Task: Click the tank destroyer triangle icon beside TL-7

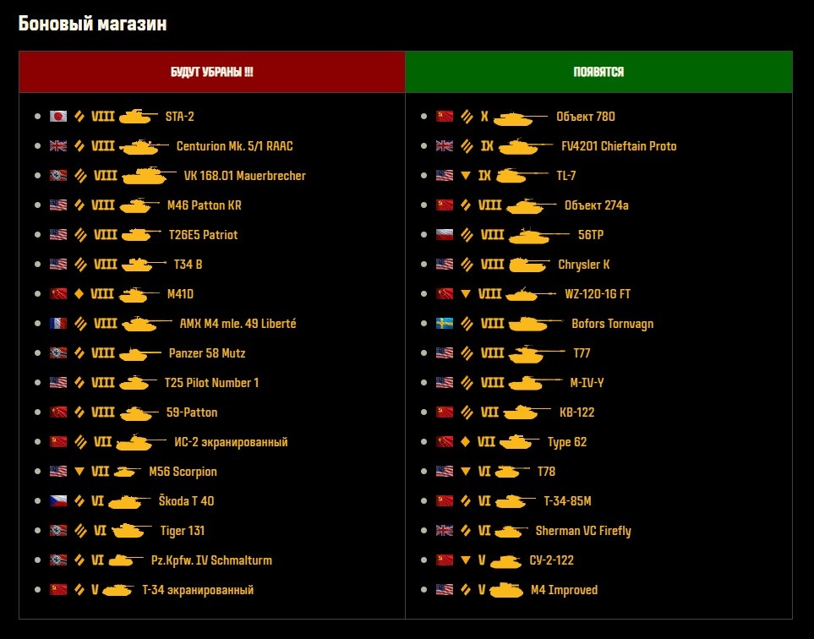Action: click(466, 176)
